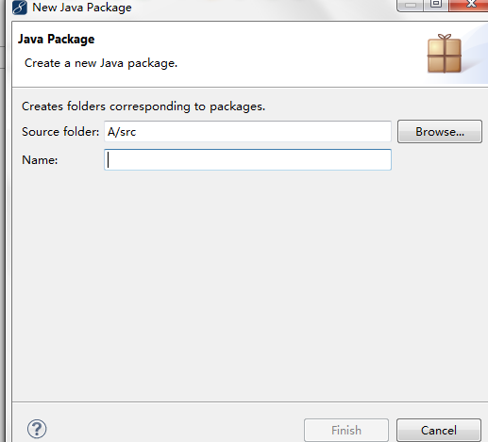This screenshot has height=442, width=488.
Task: Open the window menu from title bar app icon
Action: [20, 8]
